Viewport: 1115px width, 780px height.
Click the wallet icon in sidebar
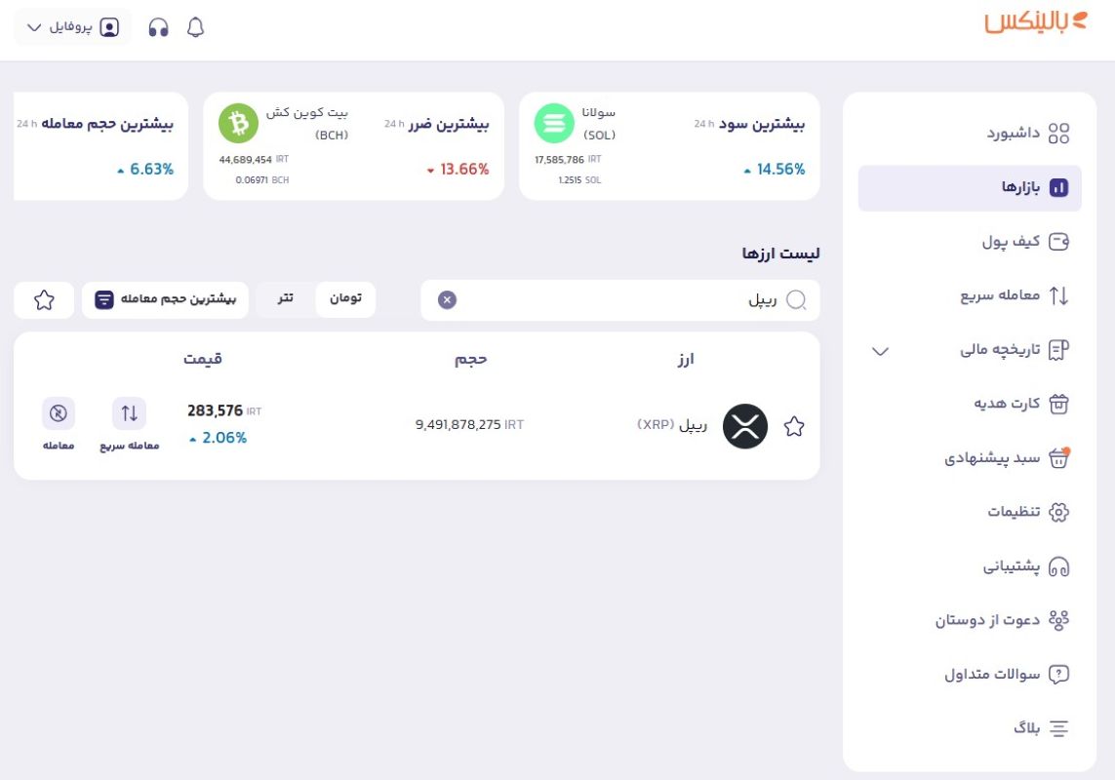pyautogui.click(x=1058, y=242)
